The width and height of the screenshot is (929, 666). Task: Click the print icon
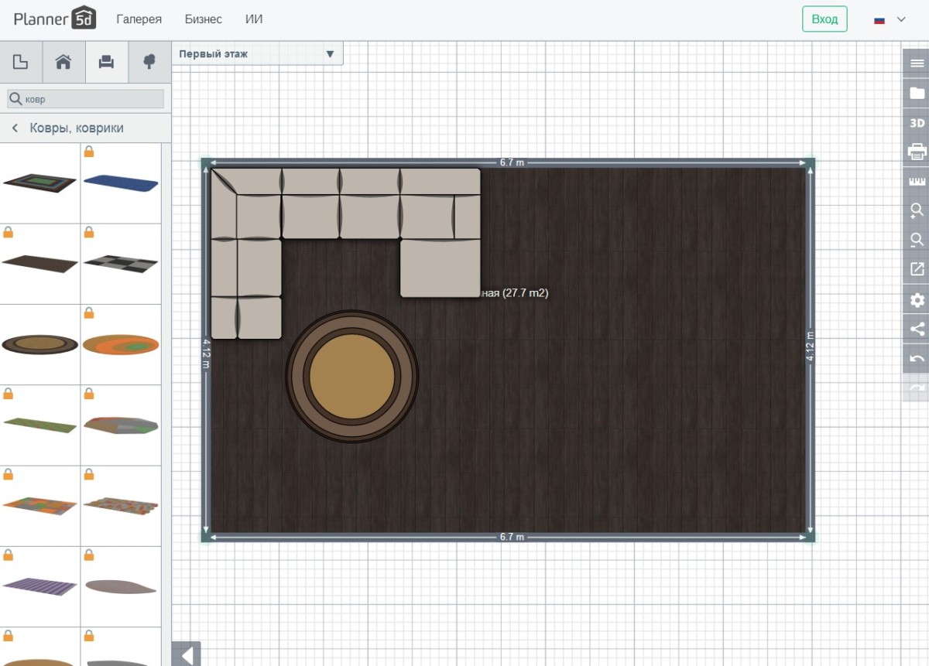pyautogui.click(x=917, y=152)
